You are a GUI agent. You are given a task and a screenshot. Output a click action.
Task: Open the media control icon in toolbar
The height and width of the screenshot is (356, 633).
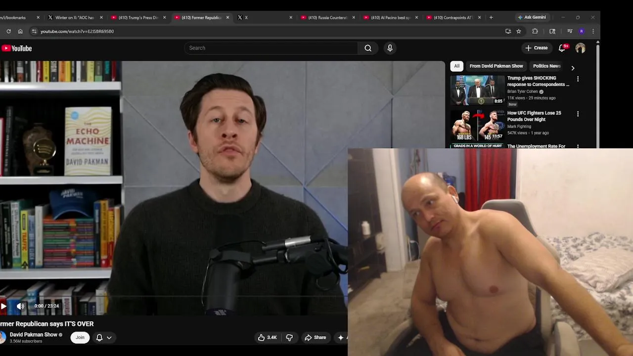pyautogui.click(x=570, y=31)
